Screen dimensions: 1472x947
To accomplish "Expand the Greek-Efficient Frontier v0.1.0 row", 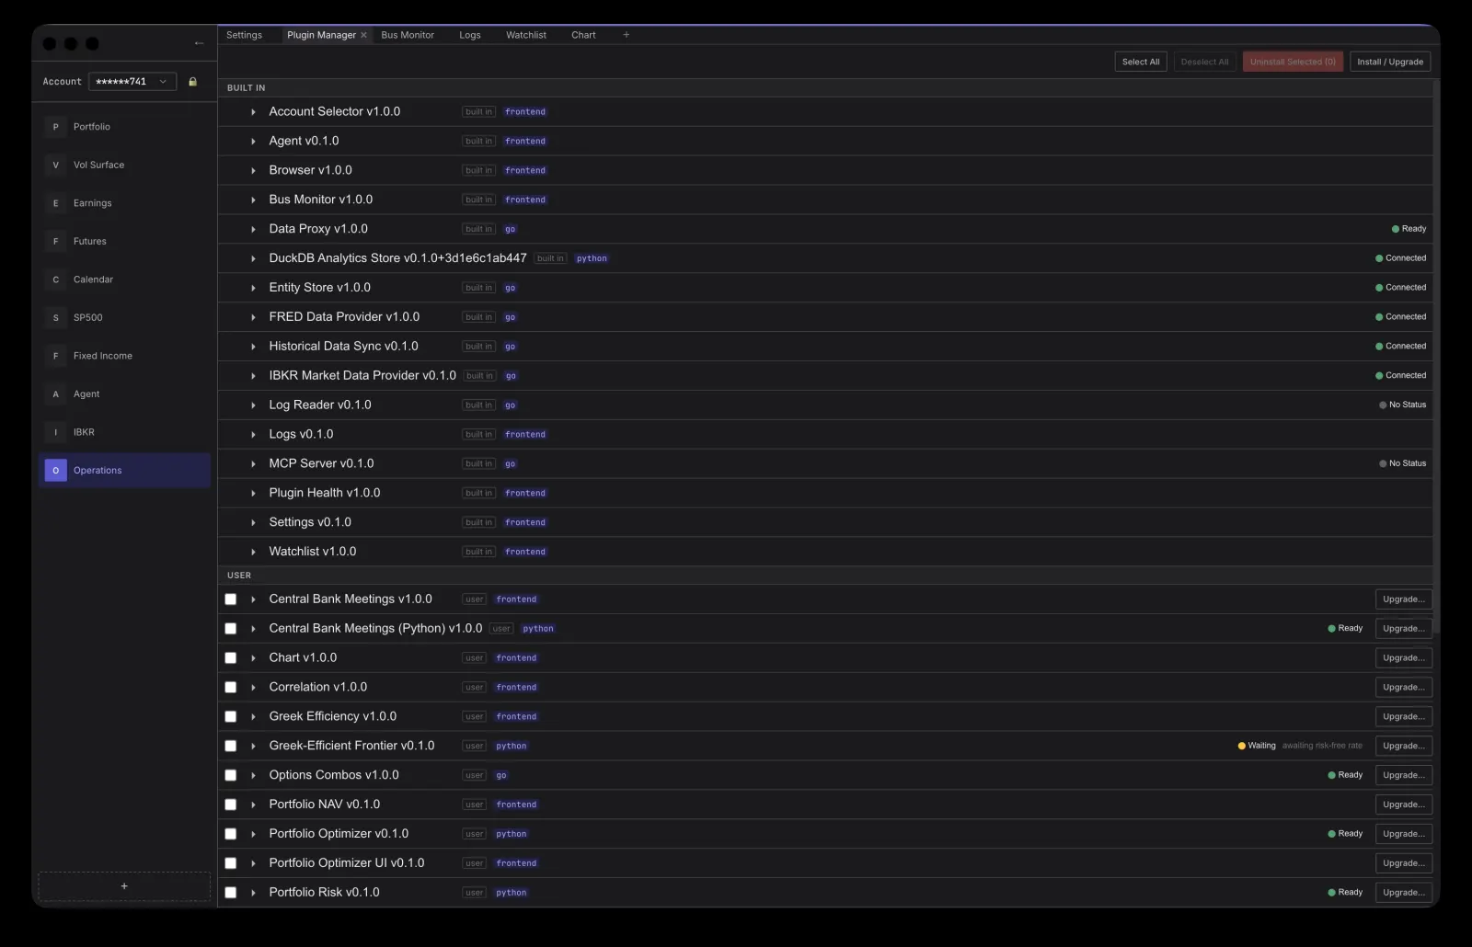I will (x=253, y=747).
